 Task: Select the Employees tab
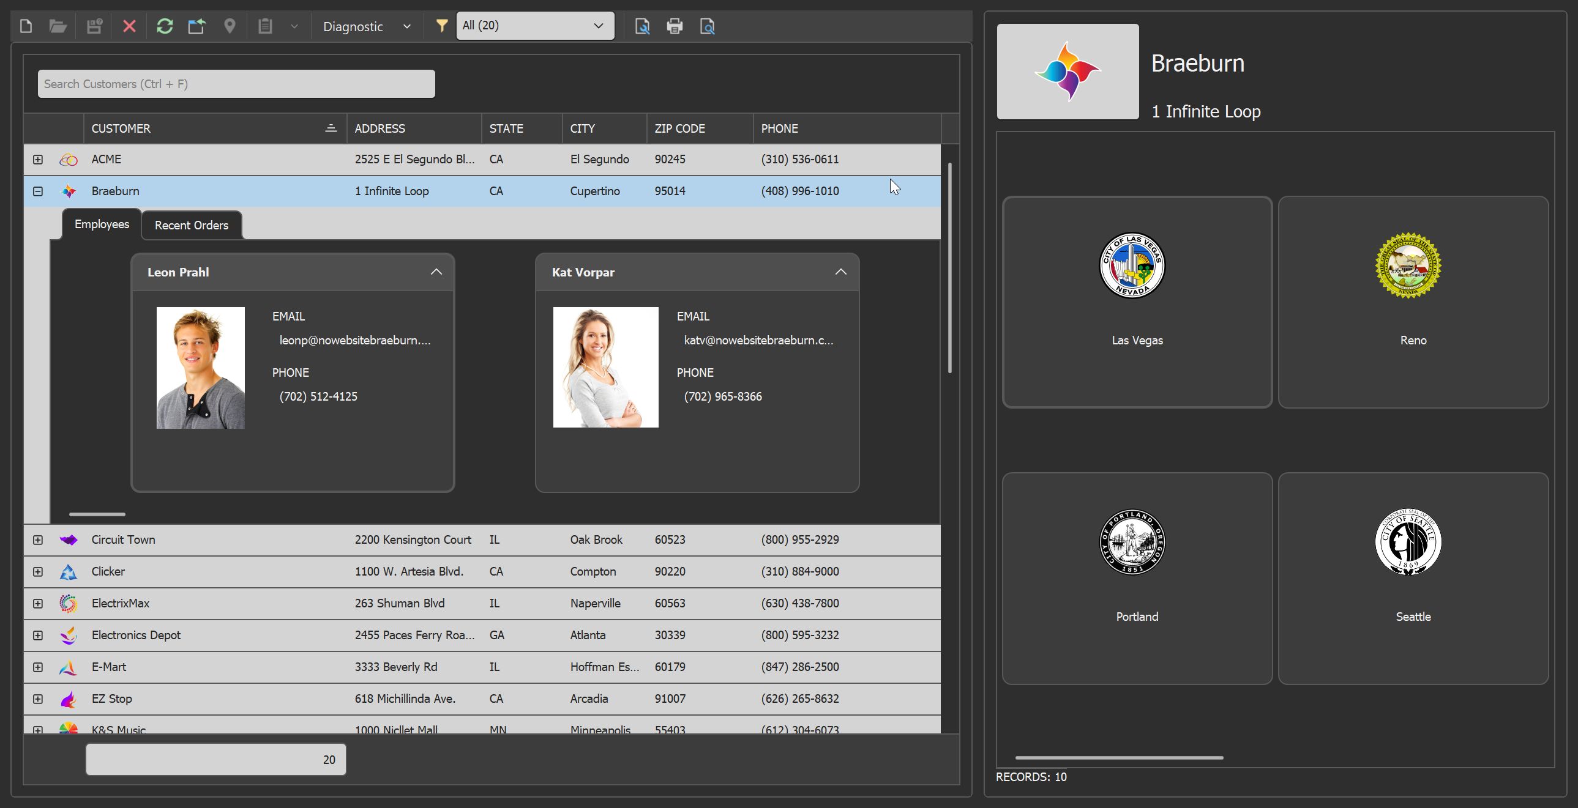(102, 224)
